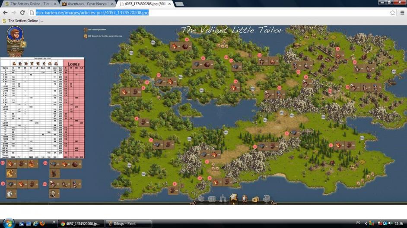The width and height of the screenshot is (407, 228).
Task: Close the 4057_1374520208.jpg tab
Action: (170, 4)
